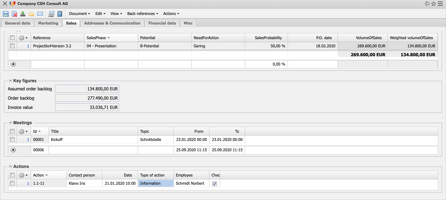Collapse the Key figures section
Viewport: 446px width, 200px height.
(10, 81)
